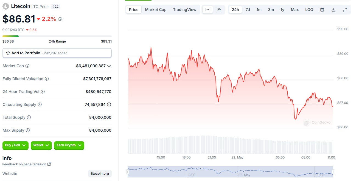Click left handle of chart range slider
This screenshot has width=359, height=181.
[x=128, y=172]
